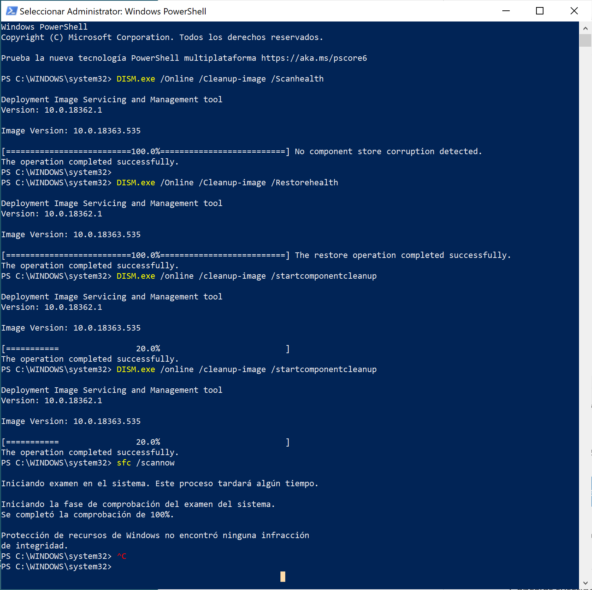Click the '/Restorehealth' command argument

[305, 183]
